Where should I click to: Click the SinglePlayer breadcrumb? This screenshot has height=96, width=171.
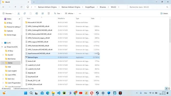pyautogui.click(x=90, y=7)
